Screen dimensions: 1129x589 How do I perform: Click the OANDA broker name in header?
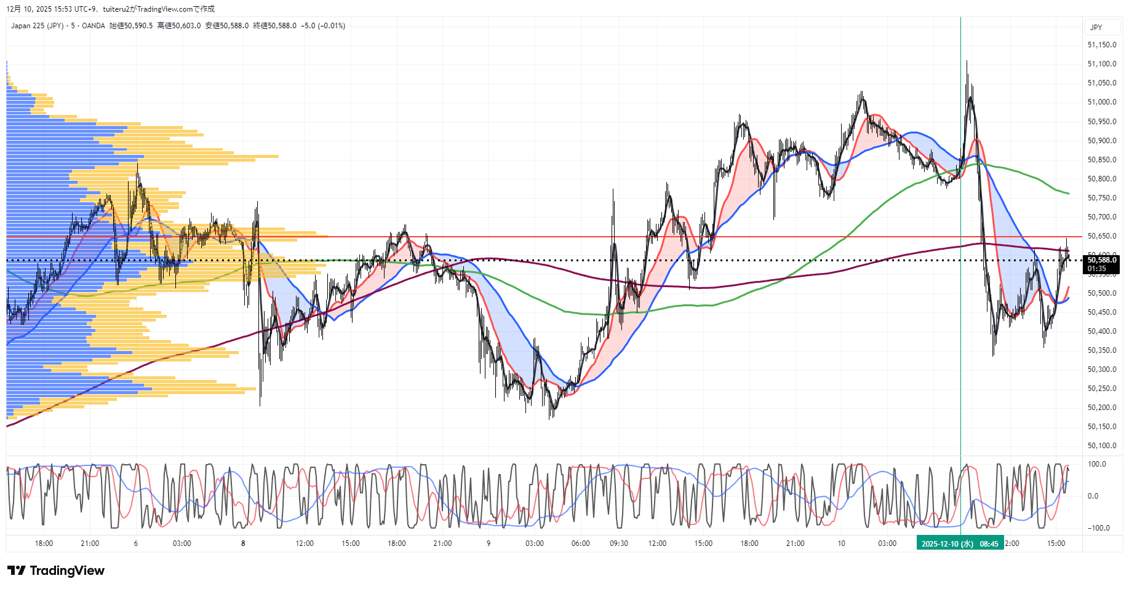94,26
